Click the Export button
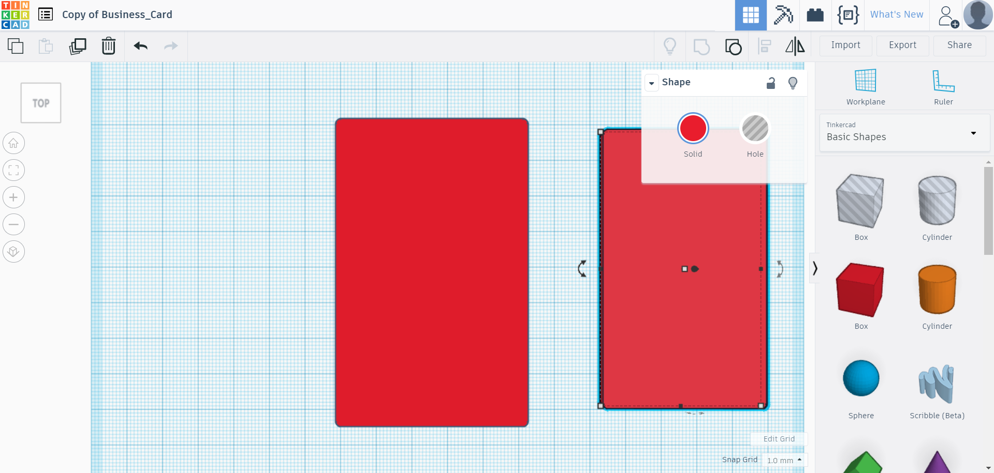Viewport: 994px width, 473px height. 902,45
